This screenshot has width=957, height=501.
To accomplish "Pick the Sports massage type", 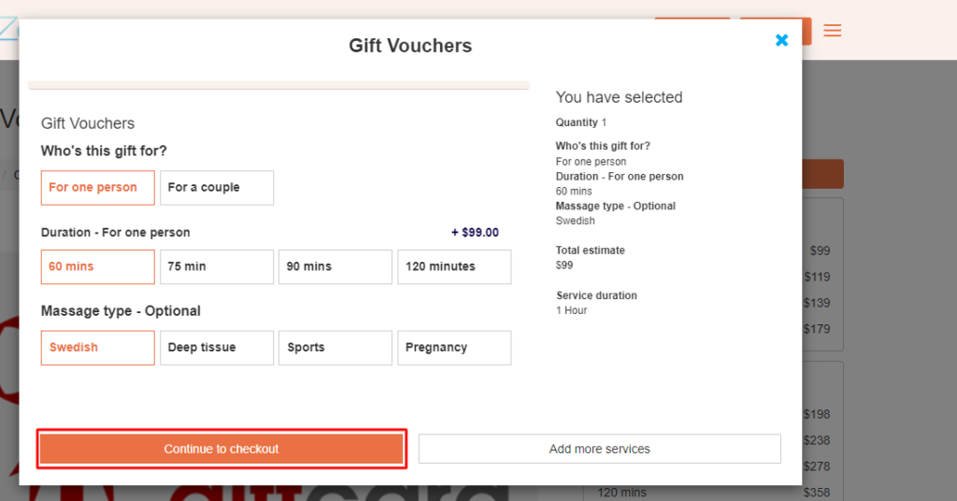I will (336, 348).
